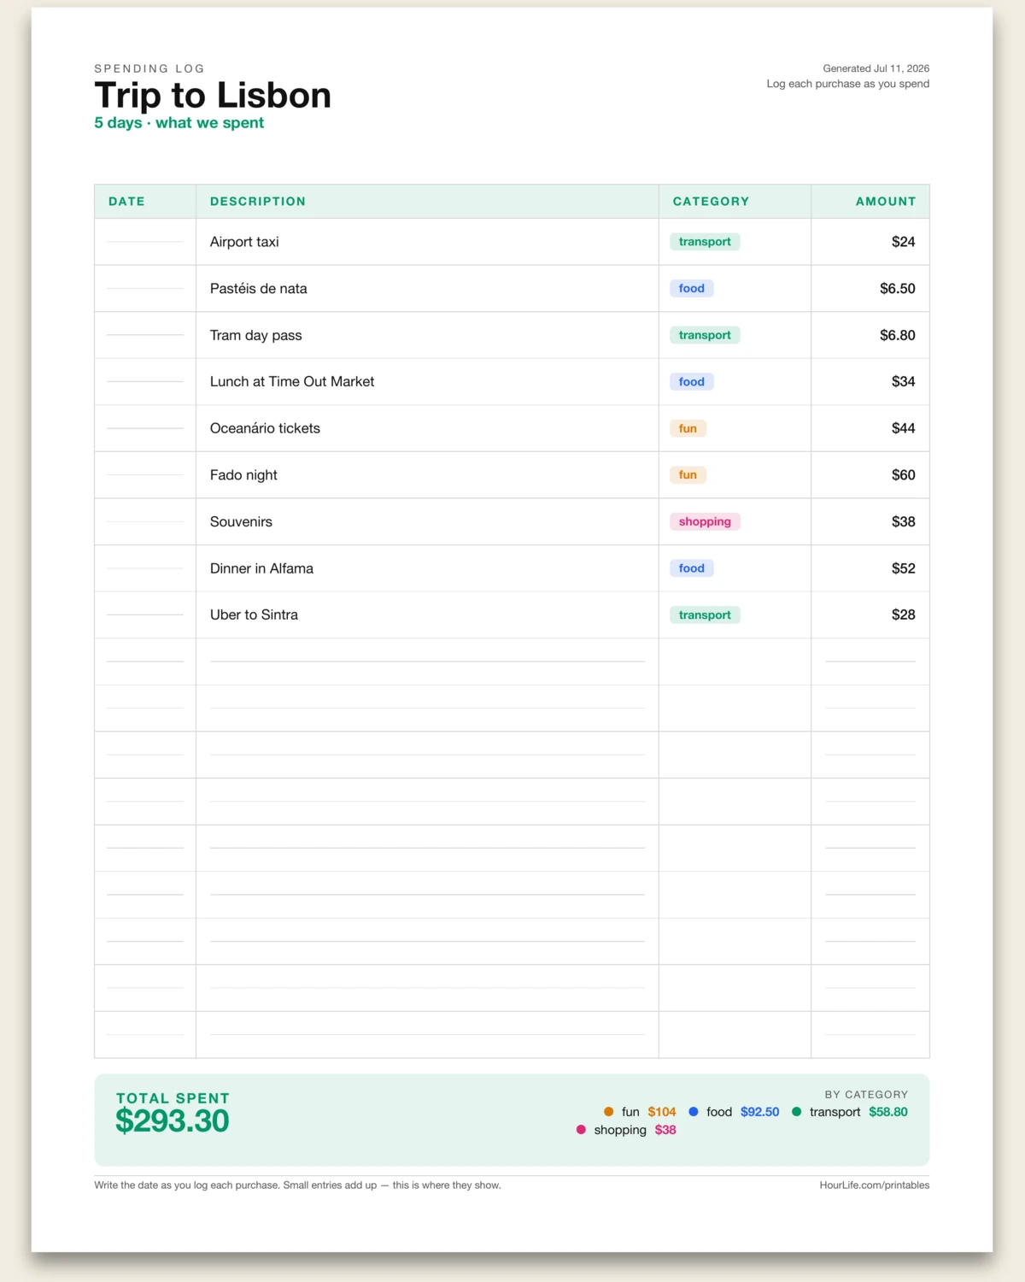
Task: Click the $6.50 amount
Action: coord(898,289)
